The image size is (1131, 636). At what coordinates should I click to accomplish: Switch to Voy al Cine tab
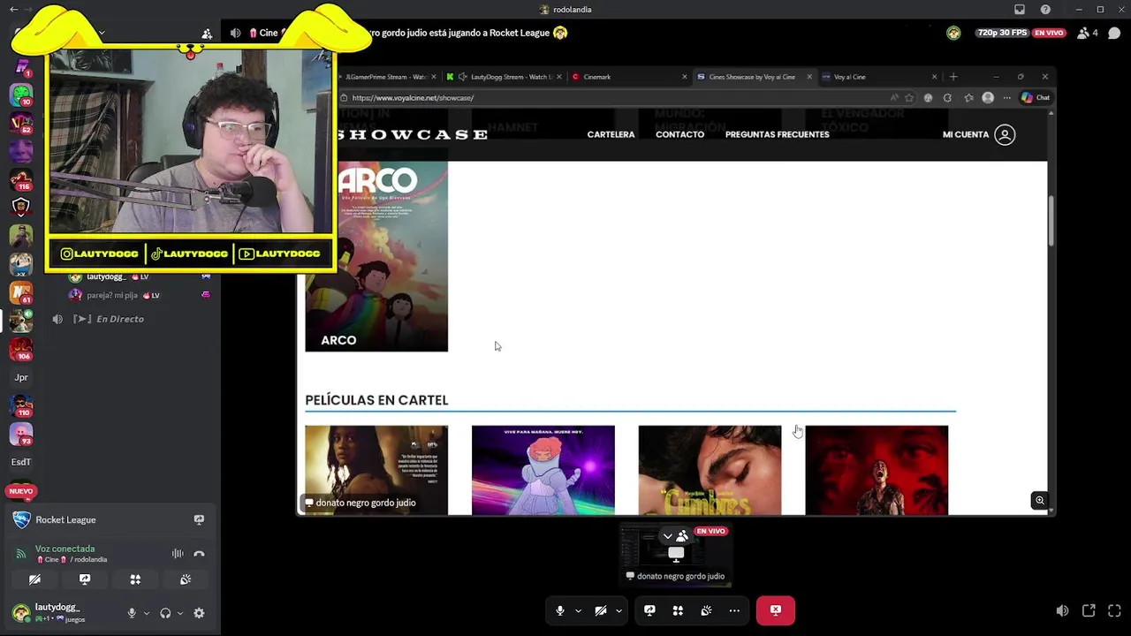click(879, 77)
